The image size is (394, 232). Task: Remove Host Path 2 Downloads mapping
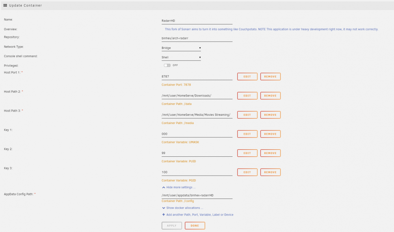pyautogui.click(x=270, y=96)
